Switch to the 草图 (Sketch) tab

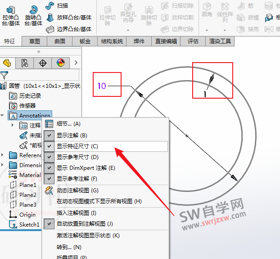35,41
